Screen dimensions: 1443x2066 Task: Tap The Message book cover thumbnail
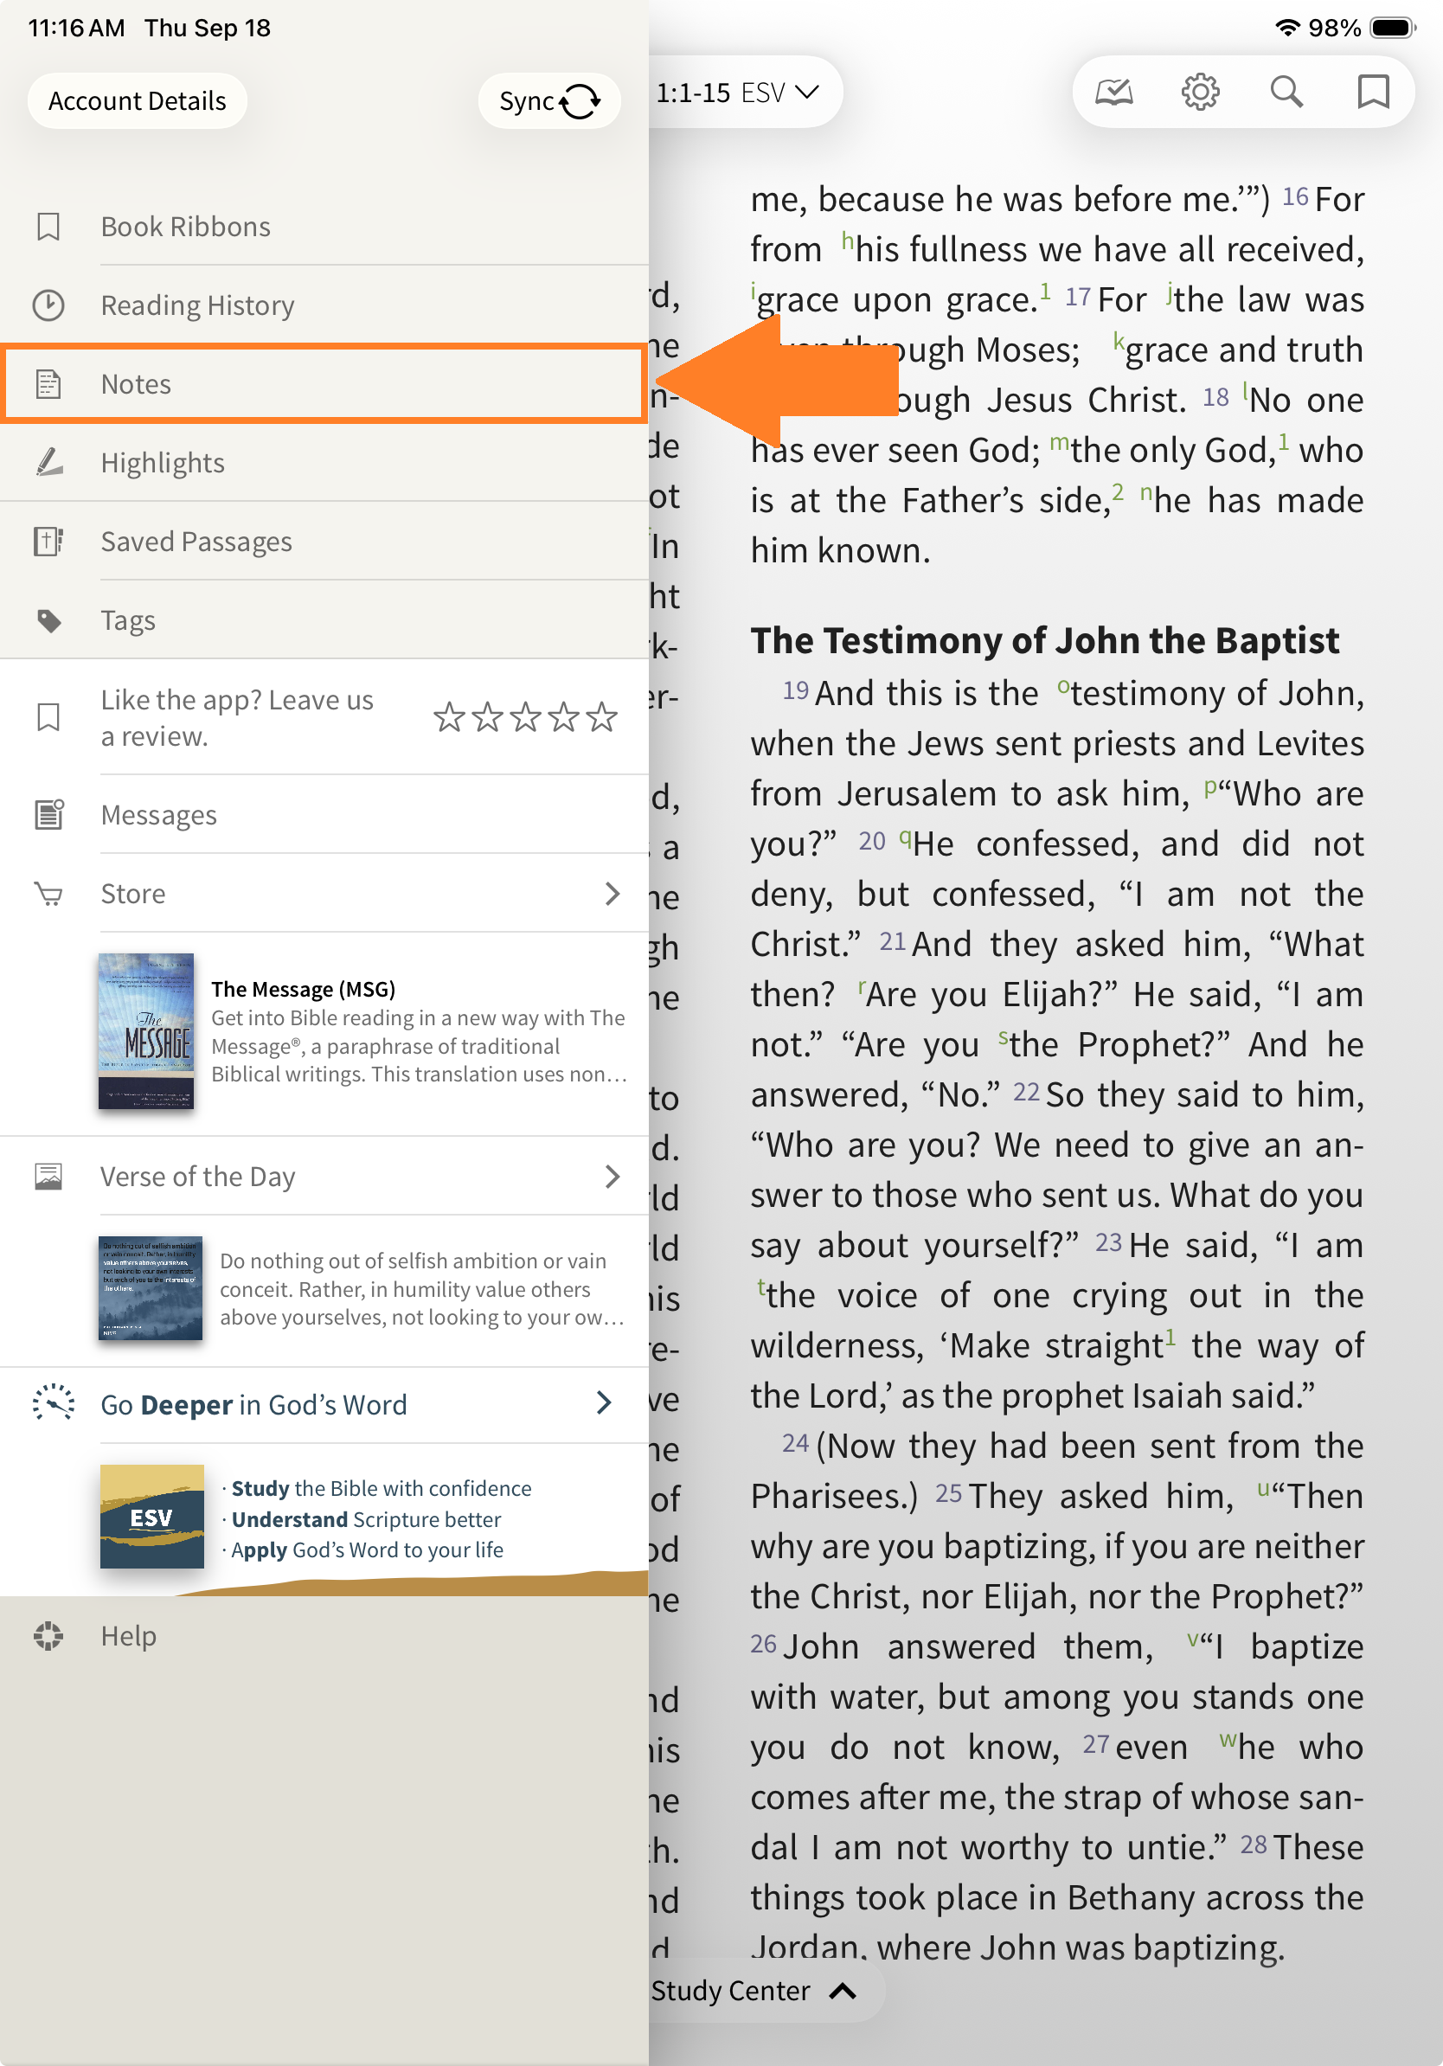coord(145,1031)
